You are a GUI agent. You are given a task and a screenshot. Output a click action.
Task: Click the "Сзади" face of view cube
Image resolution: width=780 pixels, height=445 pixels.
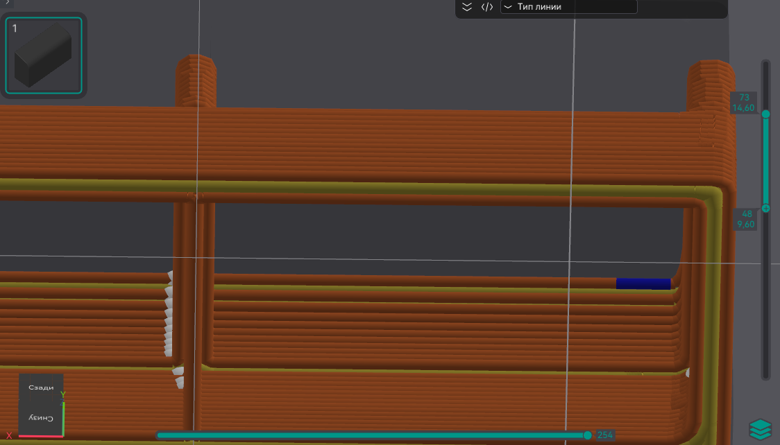[x=41, y=387]
